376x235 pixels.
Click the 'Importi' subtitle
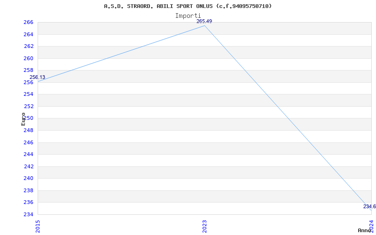coord(188,16)
